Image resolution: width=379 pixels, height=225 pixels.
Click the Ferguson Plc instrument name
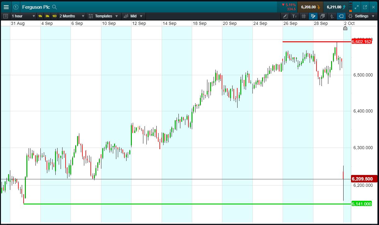(36, 7)
